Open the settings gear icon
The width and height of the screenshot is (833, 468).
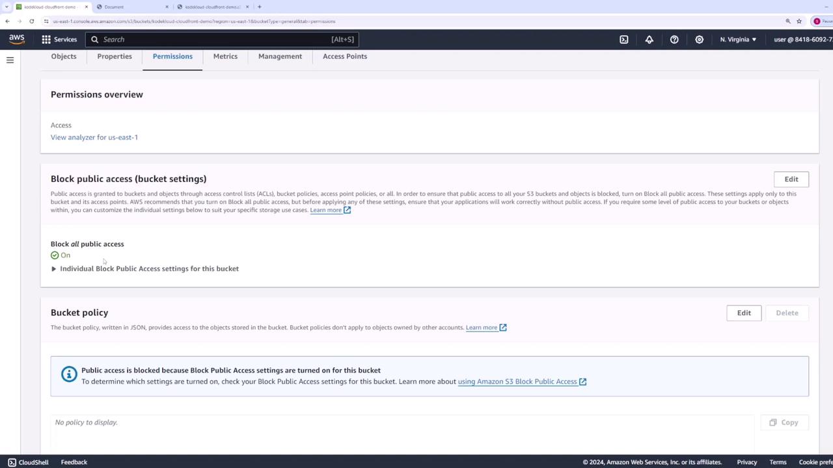pos(699,40)
